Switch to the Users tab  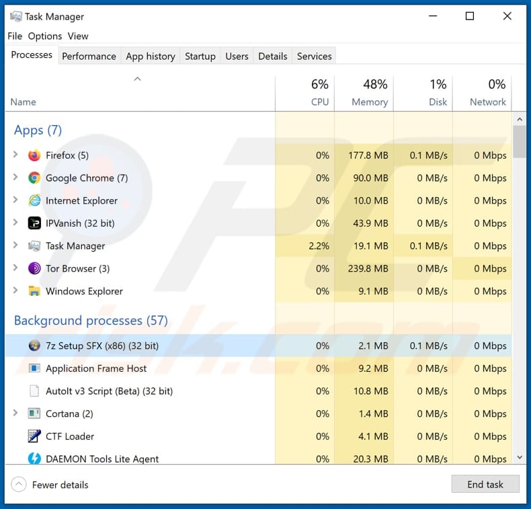tap(237, 56)
